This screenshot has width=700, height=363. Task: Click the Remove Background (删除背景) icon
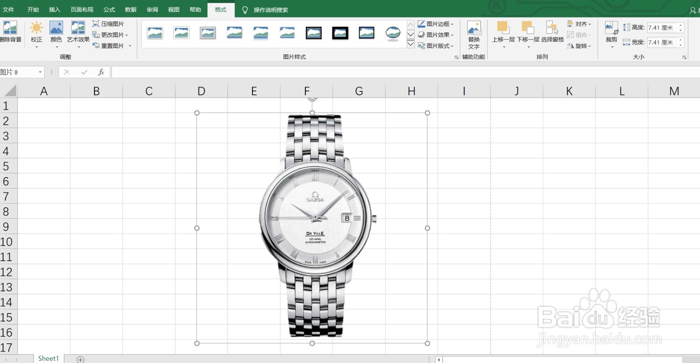(10, 31)
